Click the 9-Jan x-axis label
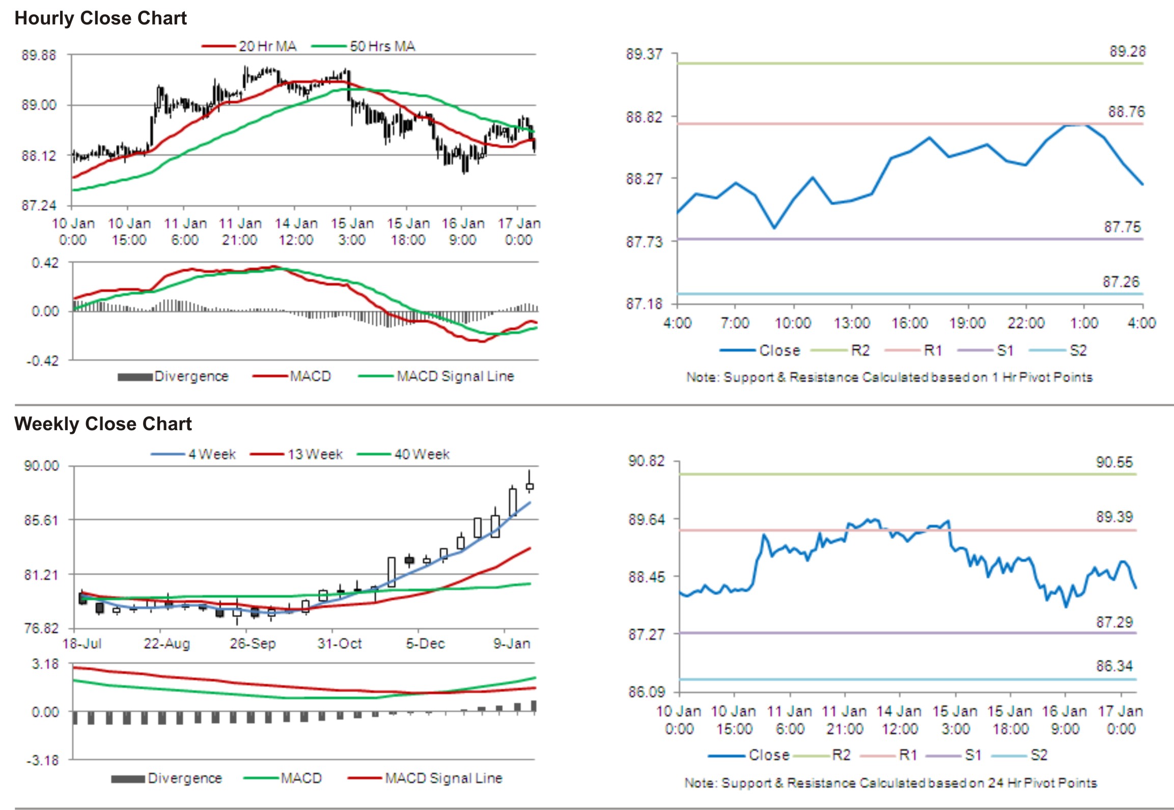Screen dimensions: 1174x810 (x=512, y=644)
